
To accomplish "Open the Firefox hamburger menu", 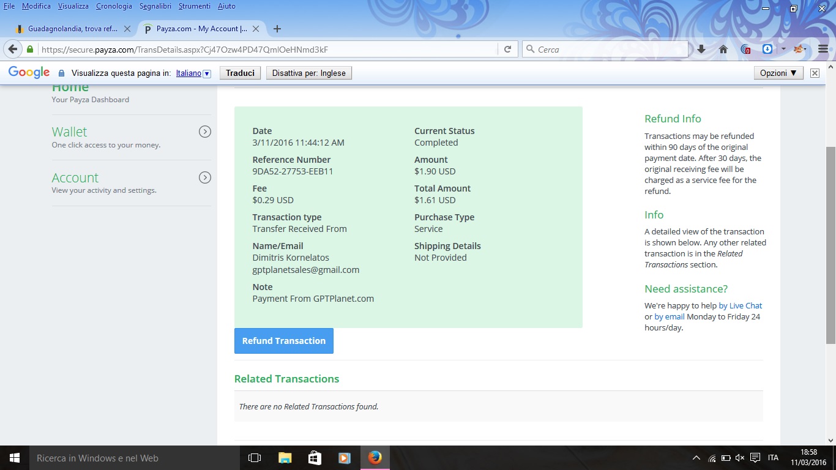I will 823,49.
